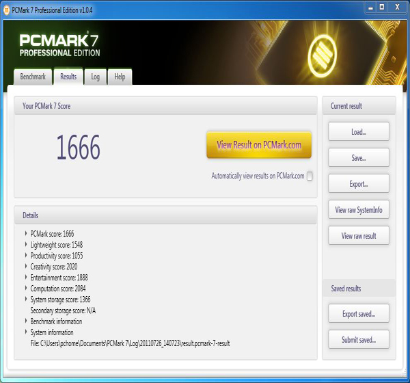Close the PCMark 7 window
Viewport: 410px width, 383px height.
pos(398,8)
